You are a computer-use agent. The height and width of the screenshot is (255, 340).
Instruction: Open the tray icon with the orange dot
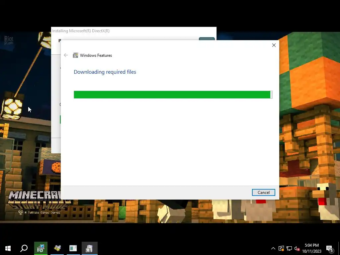click(x=281, y=248)
